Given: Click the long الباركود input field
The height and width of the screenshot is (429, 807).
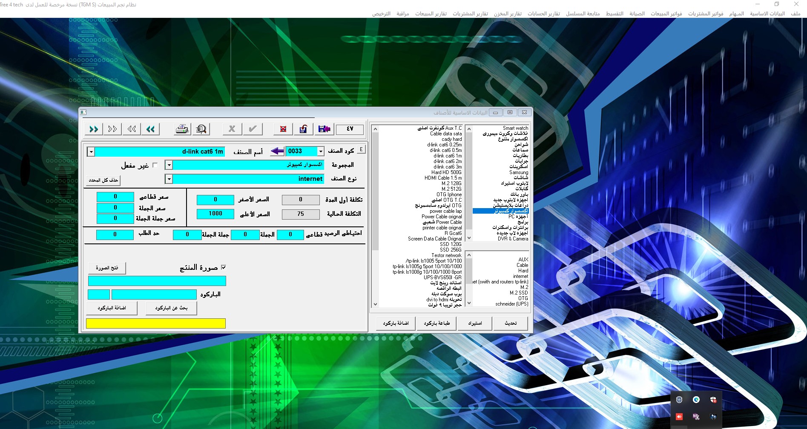Looking at the screenshot, I should click(154, 295).
